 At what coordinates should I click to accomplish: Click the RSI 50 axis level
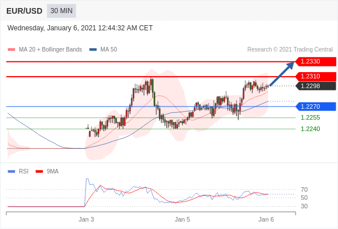click(304, 198)
